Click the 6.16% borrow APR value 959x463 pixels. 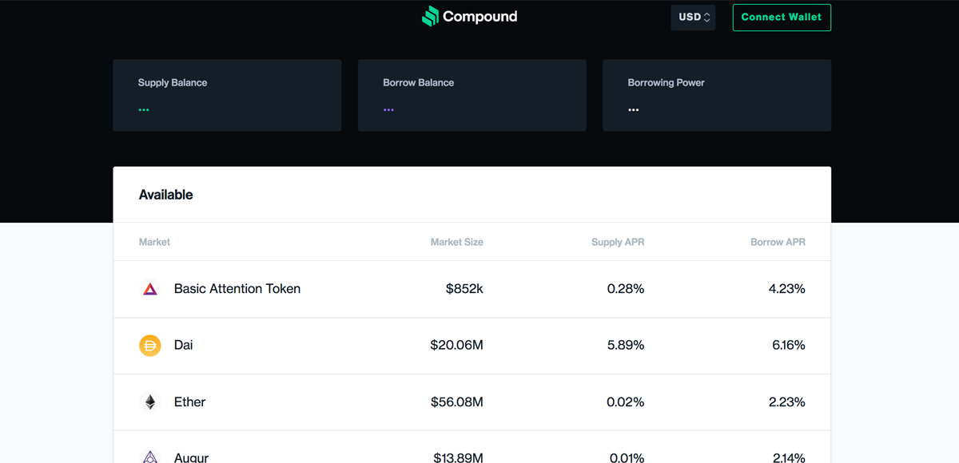[x=787, y=346]
